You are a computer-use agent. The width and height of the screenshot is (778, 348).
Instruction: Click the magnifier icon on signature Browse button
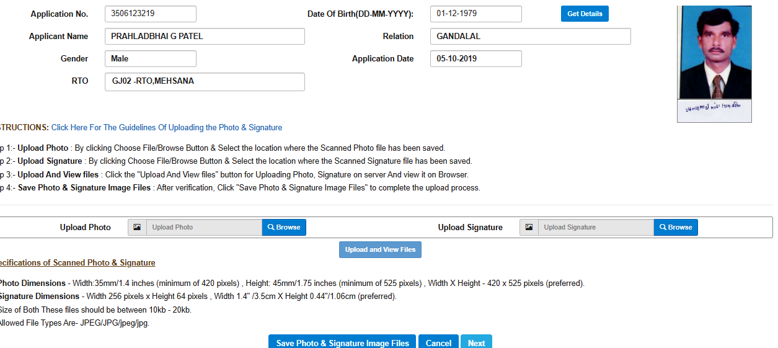(663, 227)
